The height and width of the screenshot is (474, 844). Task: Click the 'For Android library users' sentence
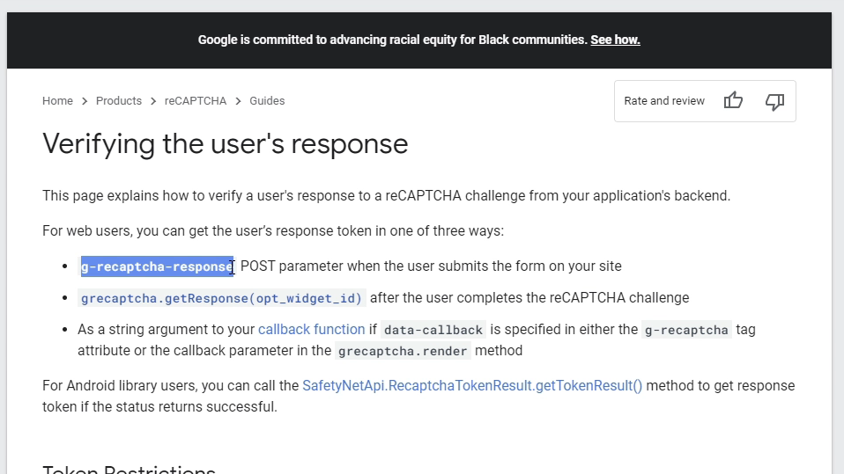pyautogui.click(x=418, y=396)
